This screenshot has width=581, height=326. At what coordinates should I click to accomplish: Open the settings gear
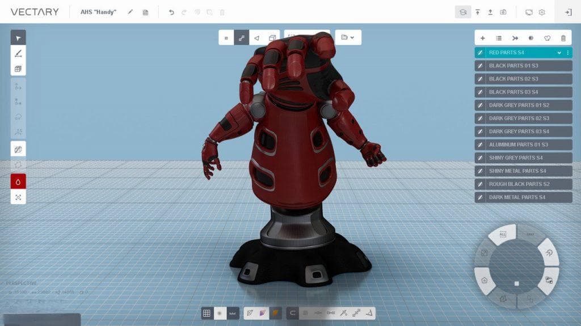[x=542, y=12]
